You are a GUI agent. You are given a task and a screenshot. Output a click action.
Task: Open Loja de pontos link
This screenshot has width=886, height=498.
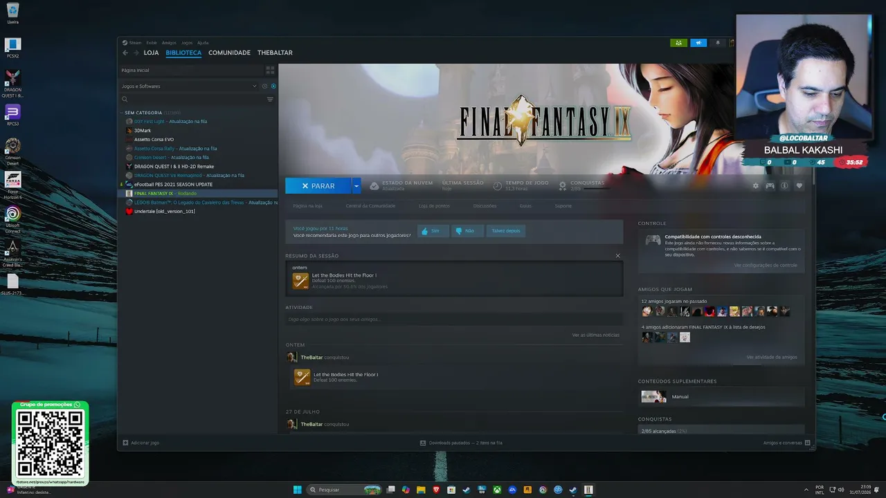(434, 206)
